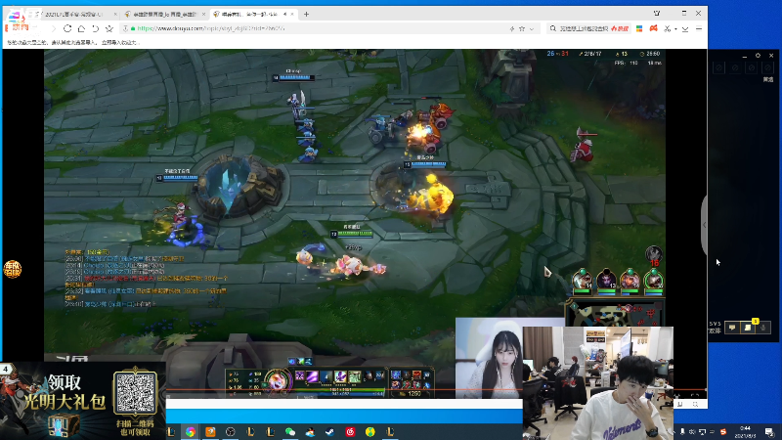Screen dimensions: 782x440
Task: Open the OBS-style round icon in taskbar
Action: click(x=231, y=431)
